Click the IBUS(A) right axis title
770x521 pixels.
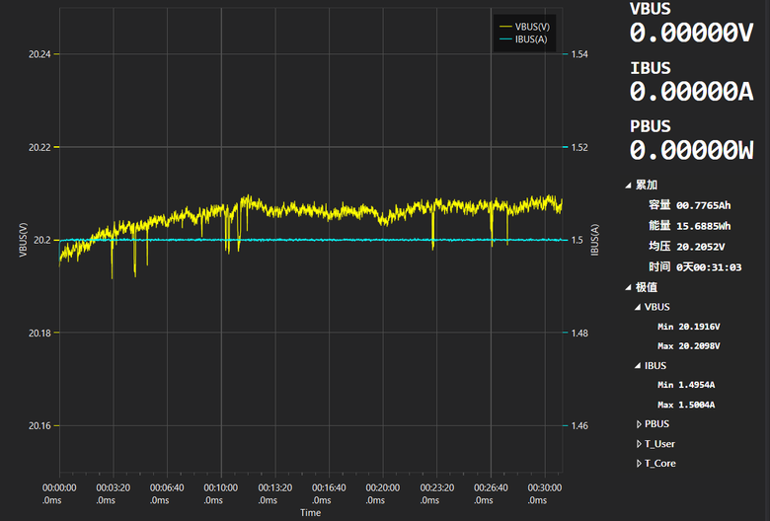click(x=594, y=240)
